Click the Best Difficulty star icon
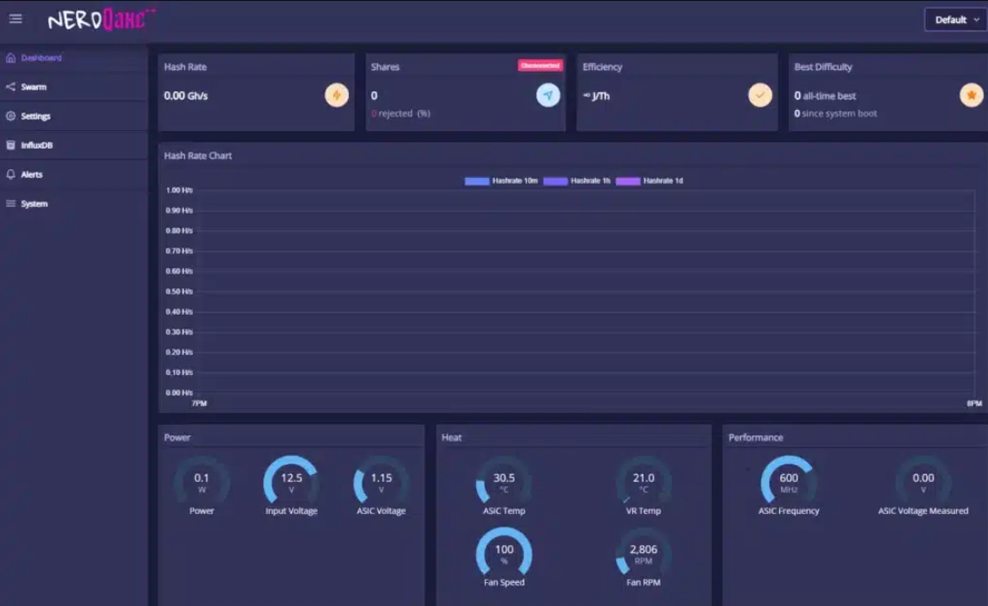The width and height of the screenshot is (988, 606). 971,96
